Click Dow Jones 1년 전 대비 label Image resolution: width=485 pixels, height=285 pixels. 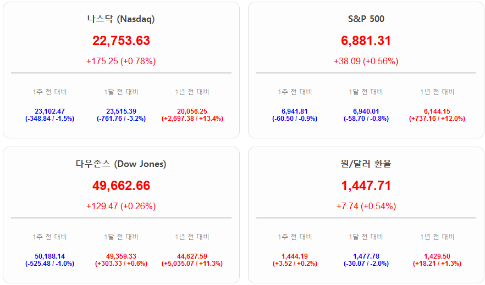[x=192, y=237]
